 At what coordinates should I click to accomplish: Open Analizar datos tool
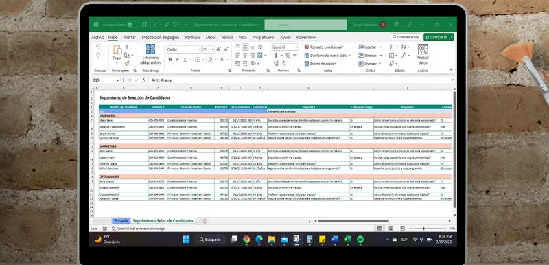423,55
